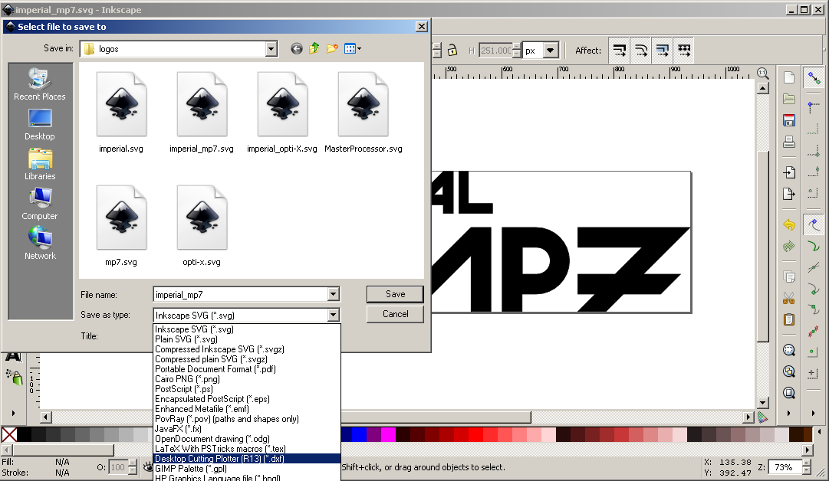Open the File name dropdown arrow
The width and height of the screenshot is (829, 481).
click(x=333, y=294)
